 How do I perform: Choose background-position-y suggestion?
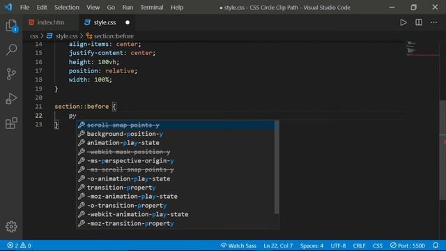tap(175, 134)
